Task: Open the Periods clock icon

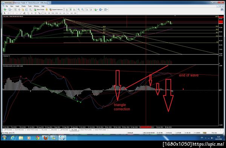Action: click(x=100, y=10)
